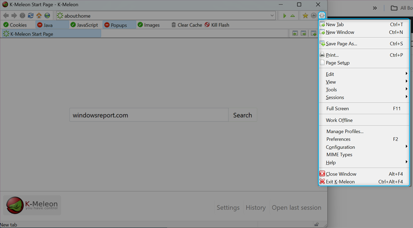Open the Settings link on start page
This screenshot has width=413, height=228.
tap(228, 207)
